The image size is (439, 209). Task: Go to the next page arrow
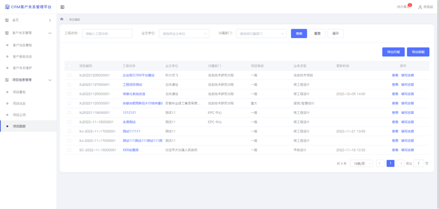coord(401,163)
